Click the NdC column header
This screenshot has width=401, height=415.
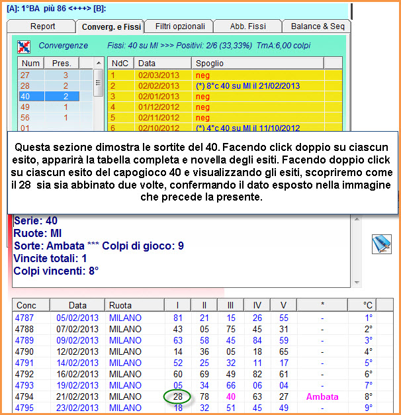(120, 64)
